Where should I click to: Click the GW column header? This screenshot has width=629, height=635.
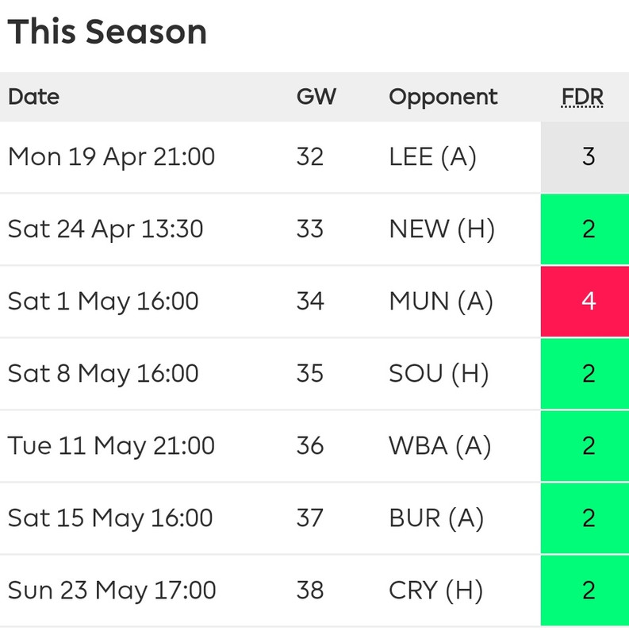pyautogui.click(x=316, y=97)
